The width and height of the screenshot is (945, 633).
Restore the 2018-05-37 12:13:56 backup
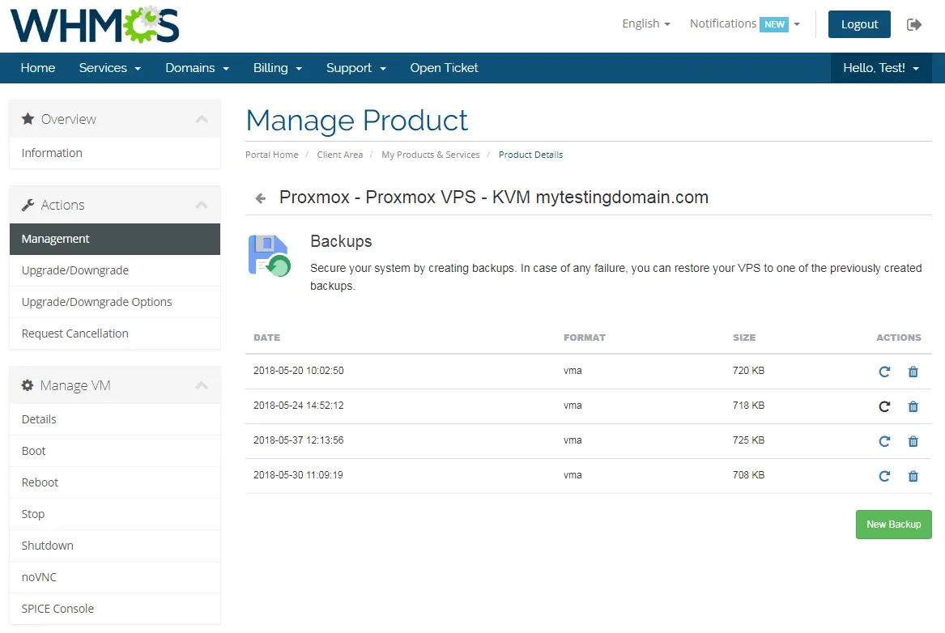[884, 441]
